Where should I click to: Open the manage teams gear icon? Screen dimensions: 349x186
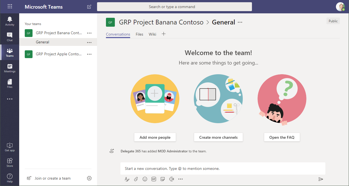pos(89,178)
